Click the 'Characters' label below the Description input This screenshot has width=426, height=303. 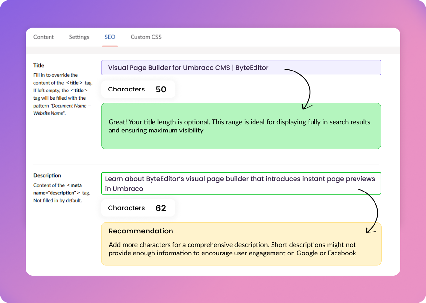tap(126, 208)
